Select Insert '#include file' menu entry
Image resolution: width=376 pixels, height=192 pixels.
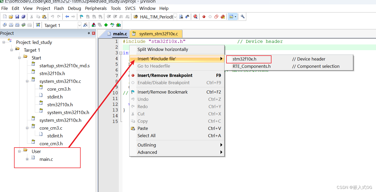click(177, 59)
